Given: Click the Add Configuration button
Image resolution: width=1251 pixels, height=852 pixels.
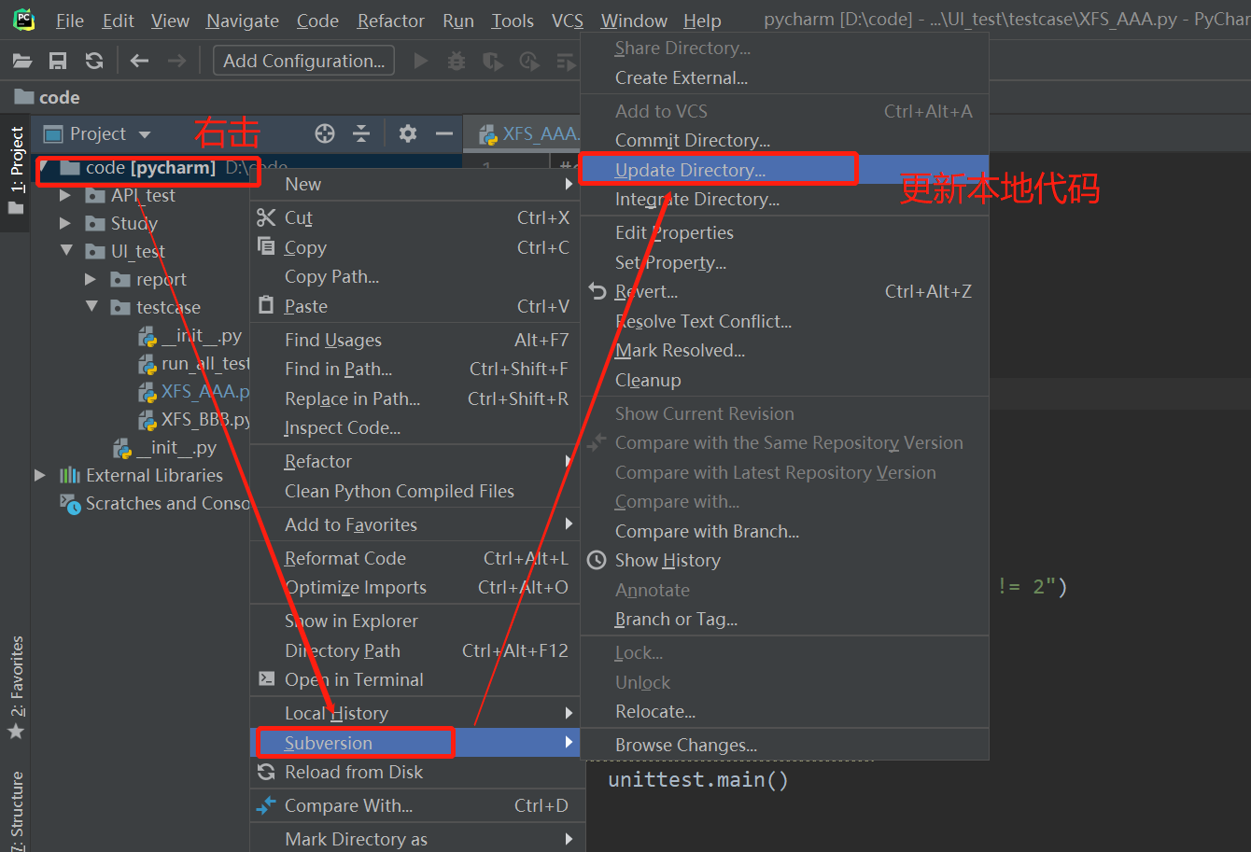Looking at the screenshot, I should 302,60.
